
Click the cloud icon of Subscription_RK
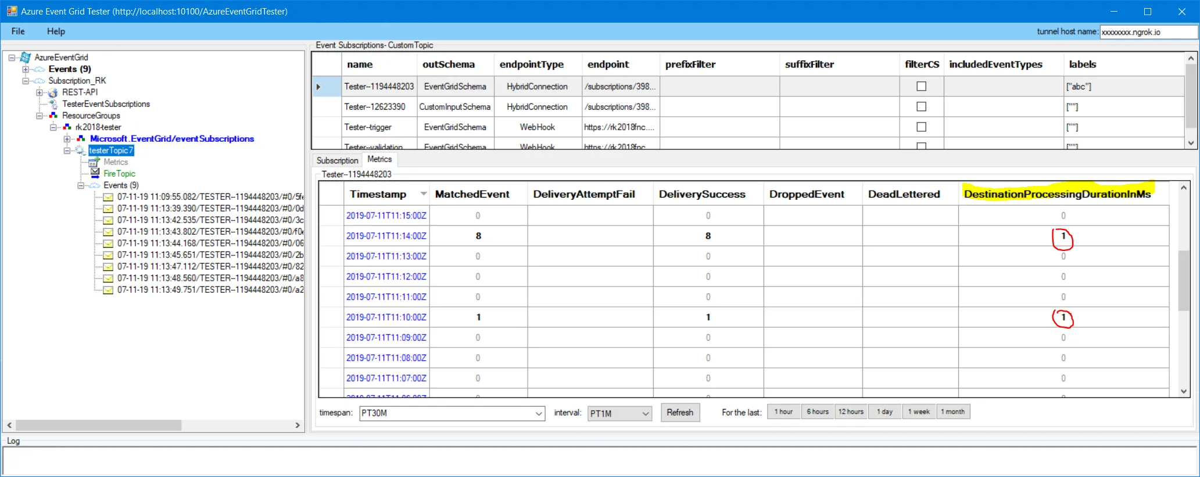pyautogui.click(x=38, y=81)
